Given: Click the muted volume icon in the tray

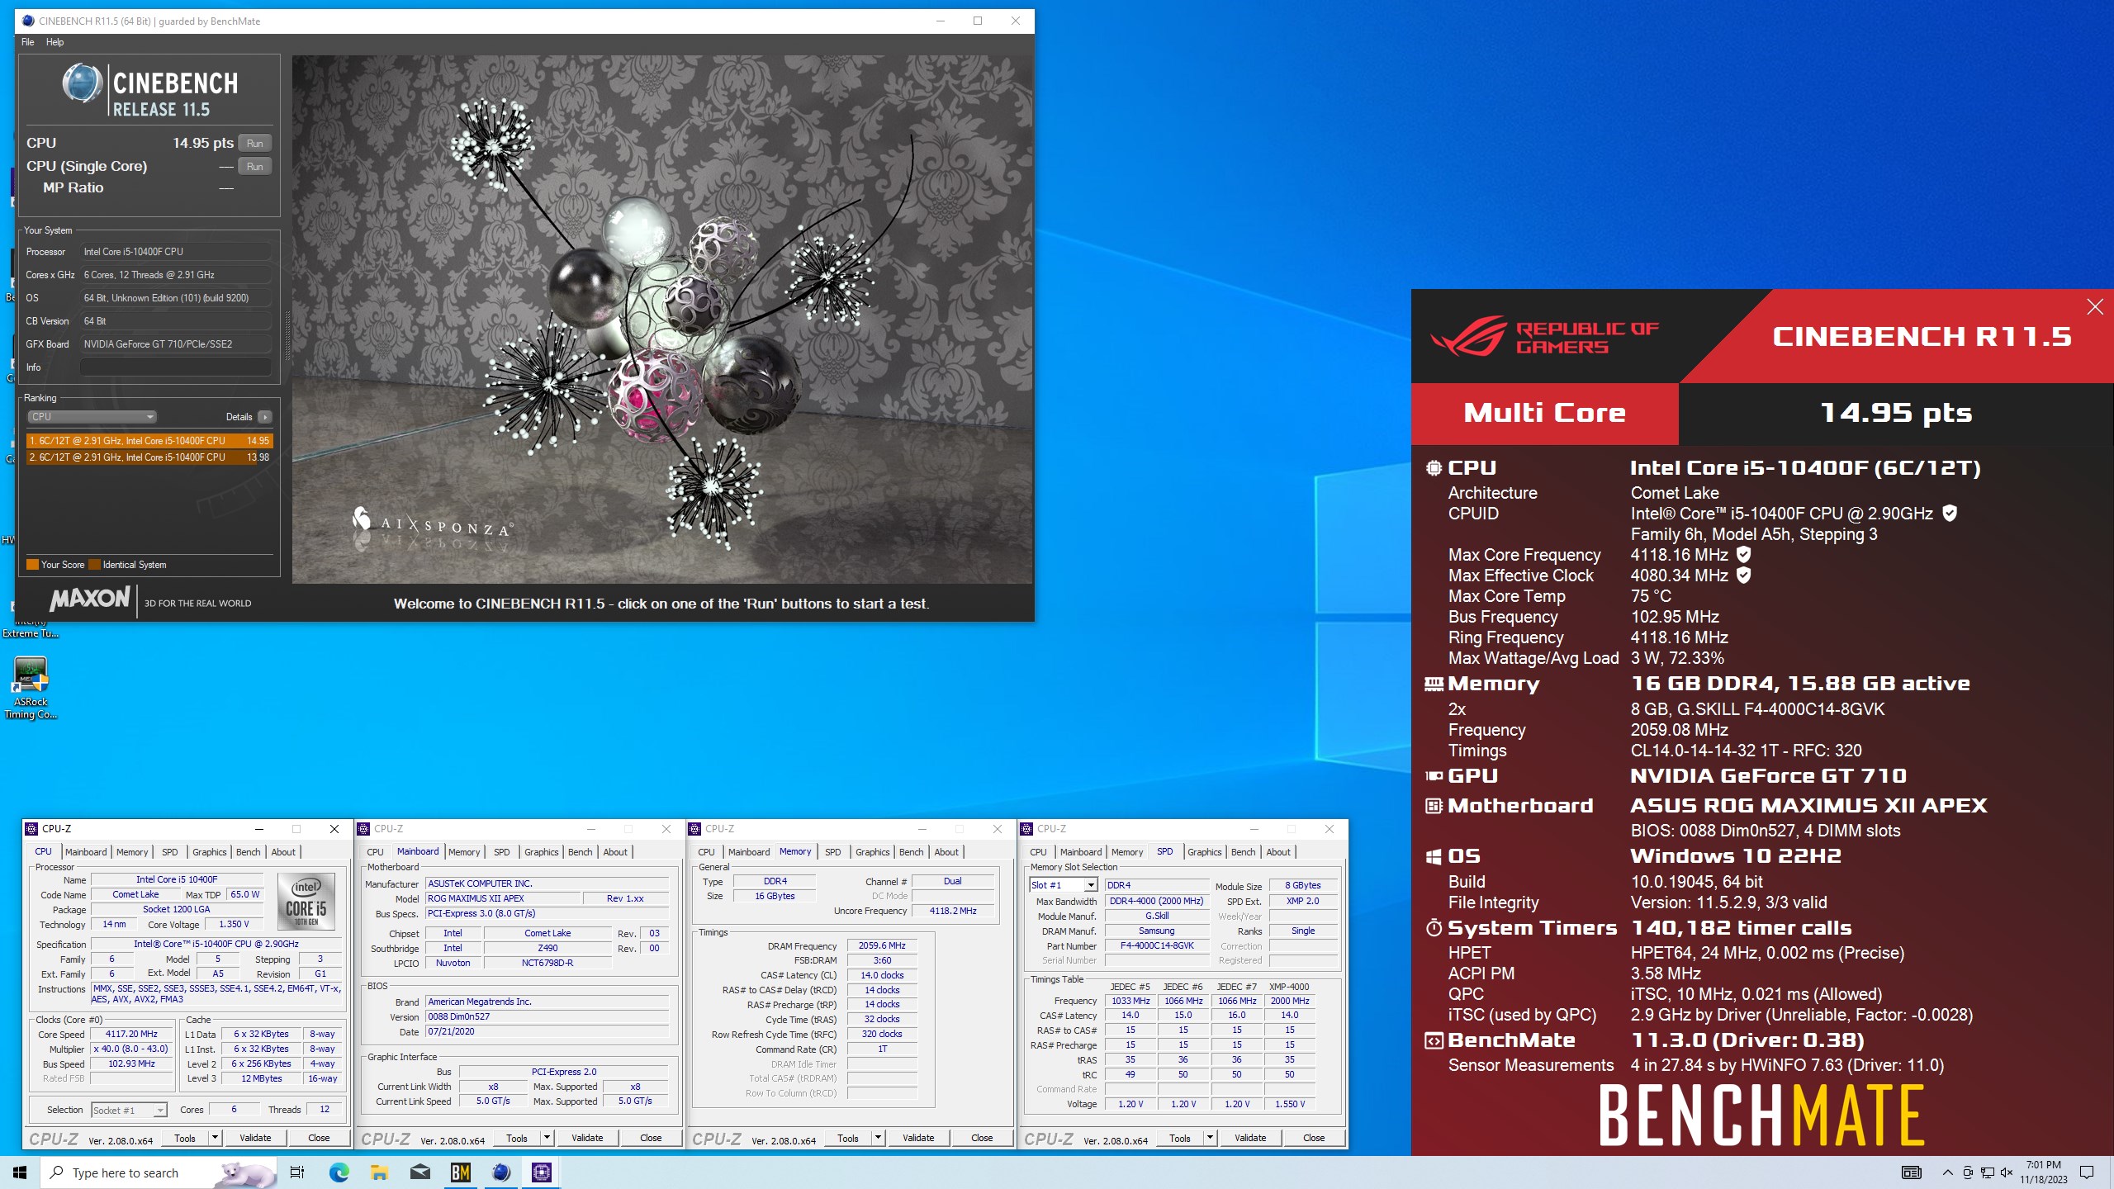Looking at the screenshot, I should [2006, 1172].
